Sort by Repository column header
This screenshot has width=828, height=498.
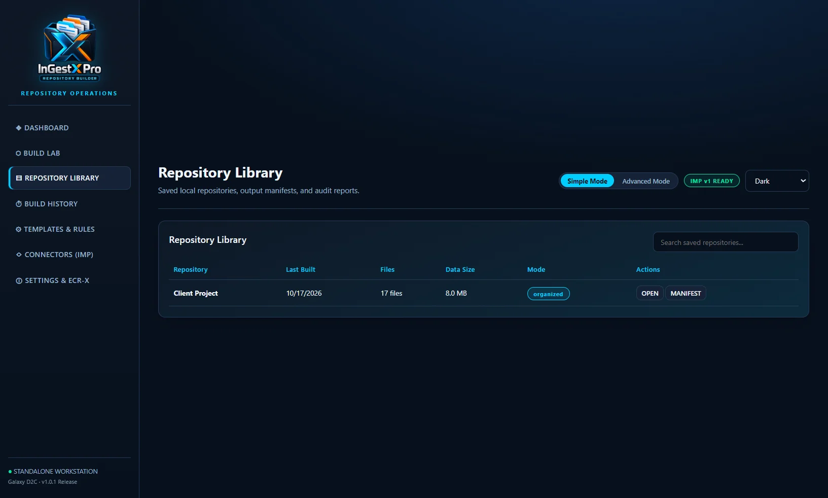[191, 270]
